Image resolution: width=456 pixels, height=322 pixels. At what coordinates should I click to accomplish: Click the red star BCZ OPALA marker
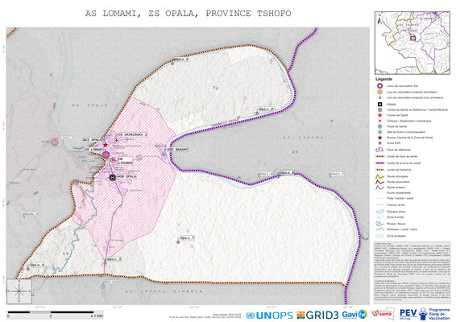pyautogui.click(x=106, y=145)
